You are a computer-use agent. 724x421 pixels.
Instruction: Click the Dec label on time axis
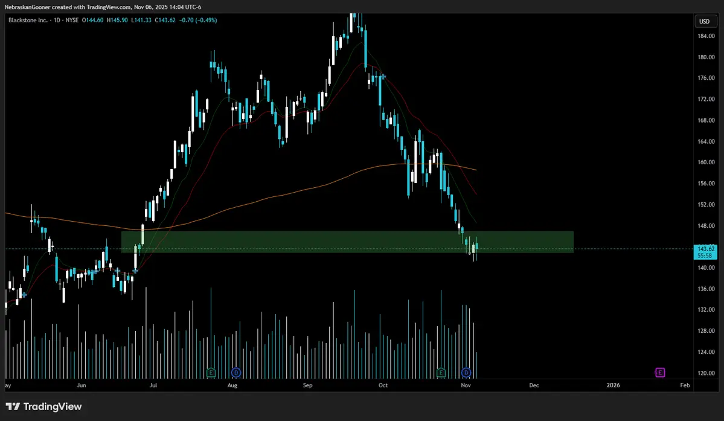pyautogui.click(x=534, y=385)
